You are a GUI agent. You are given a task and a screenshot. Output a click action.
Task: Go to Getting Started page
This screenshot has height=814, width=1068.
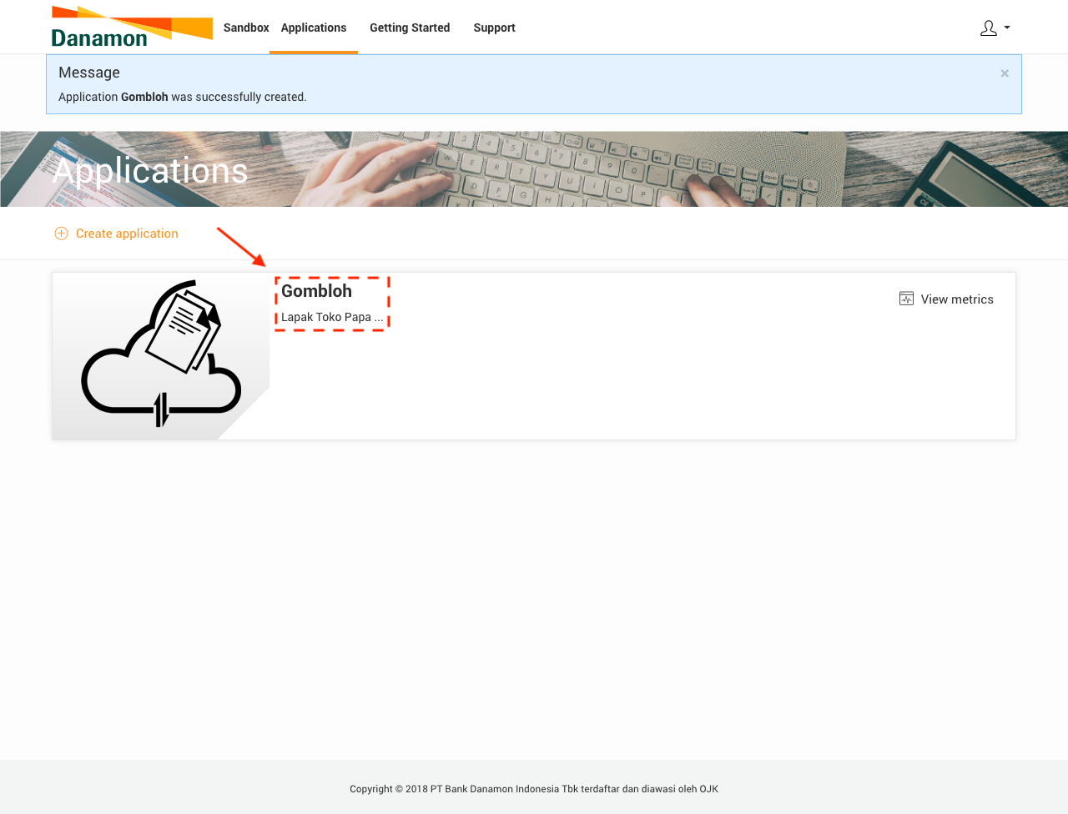(x=410, y=28)
